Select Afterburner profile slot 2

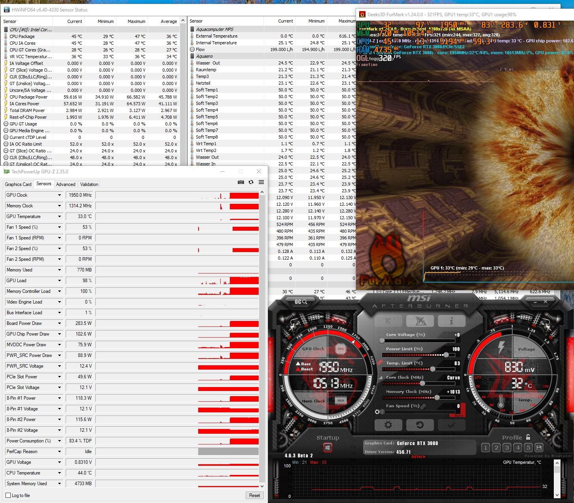tap(496, 448)
